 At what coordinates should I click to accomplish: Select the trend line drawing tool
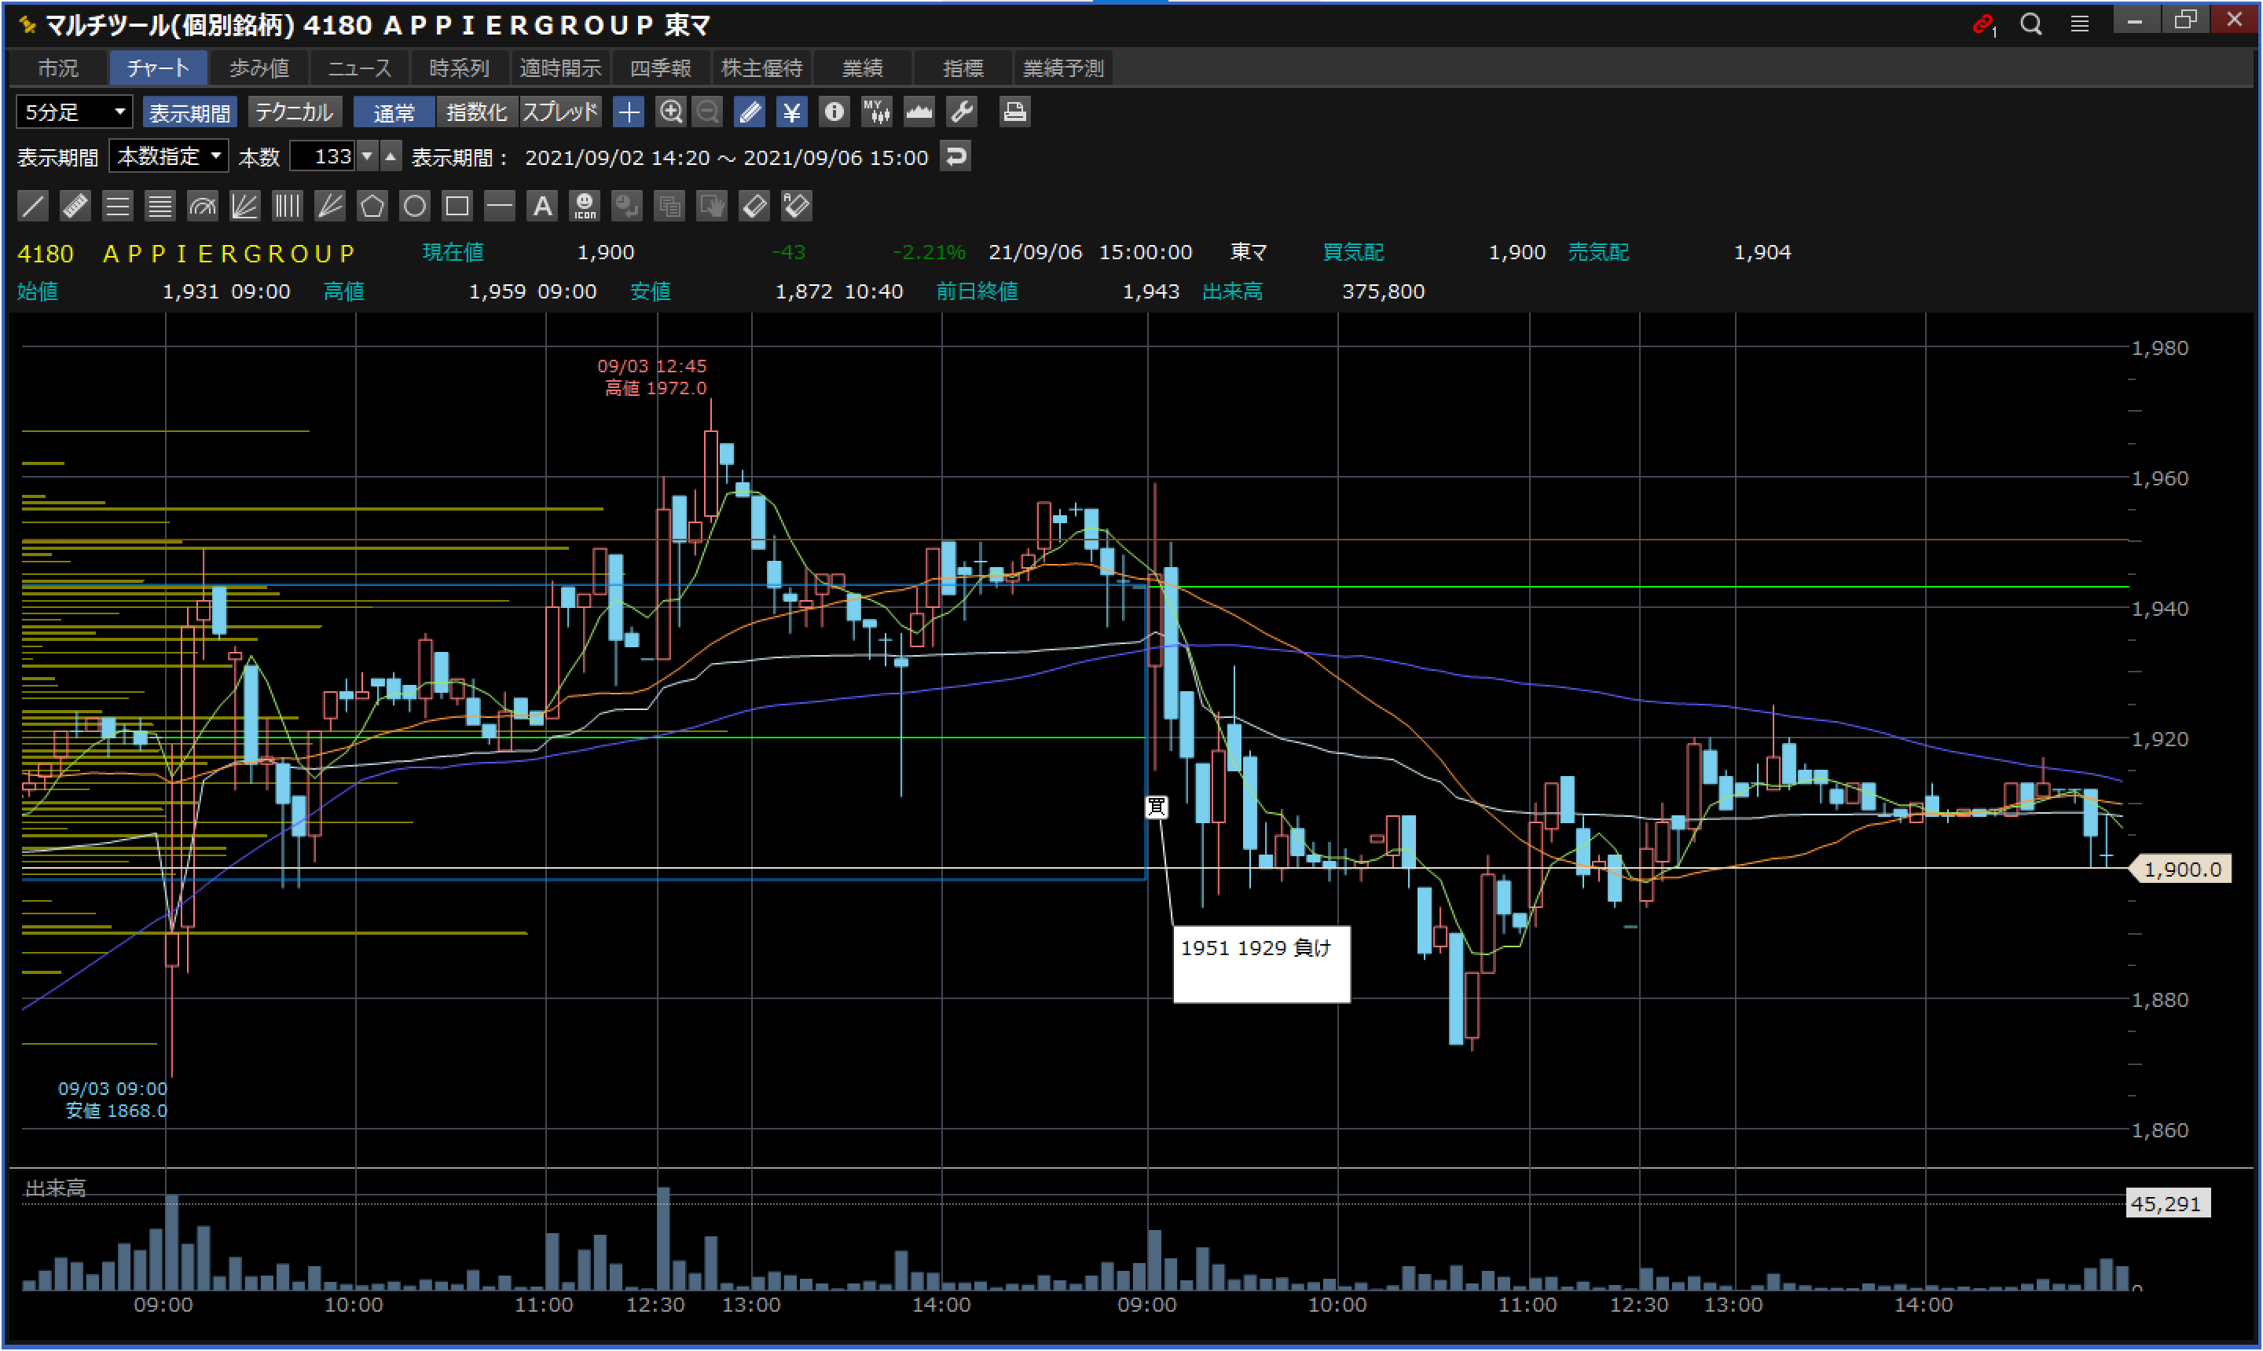(33, 206)
